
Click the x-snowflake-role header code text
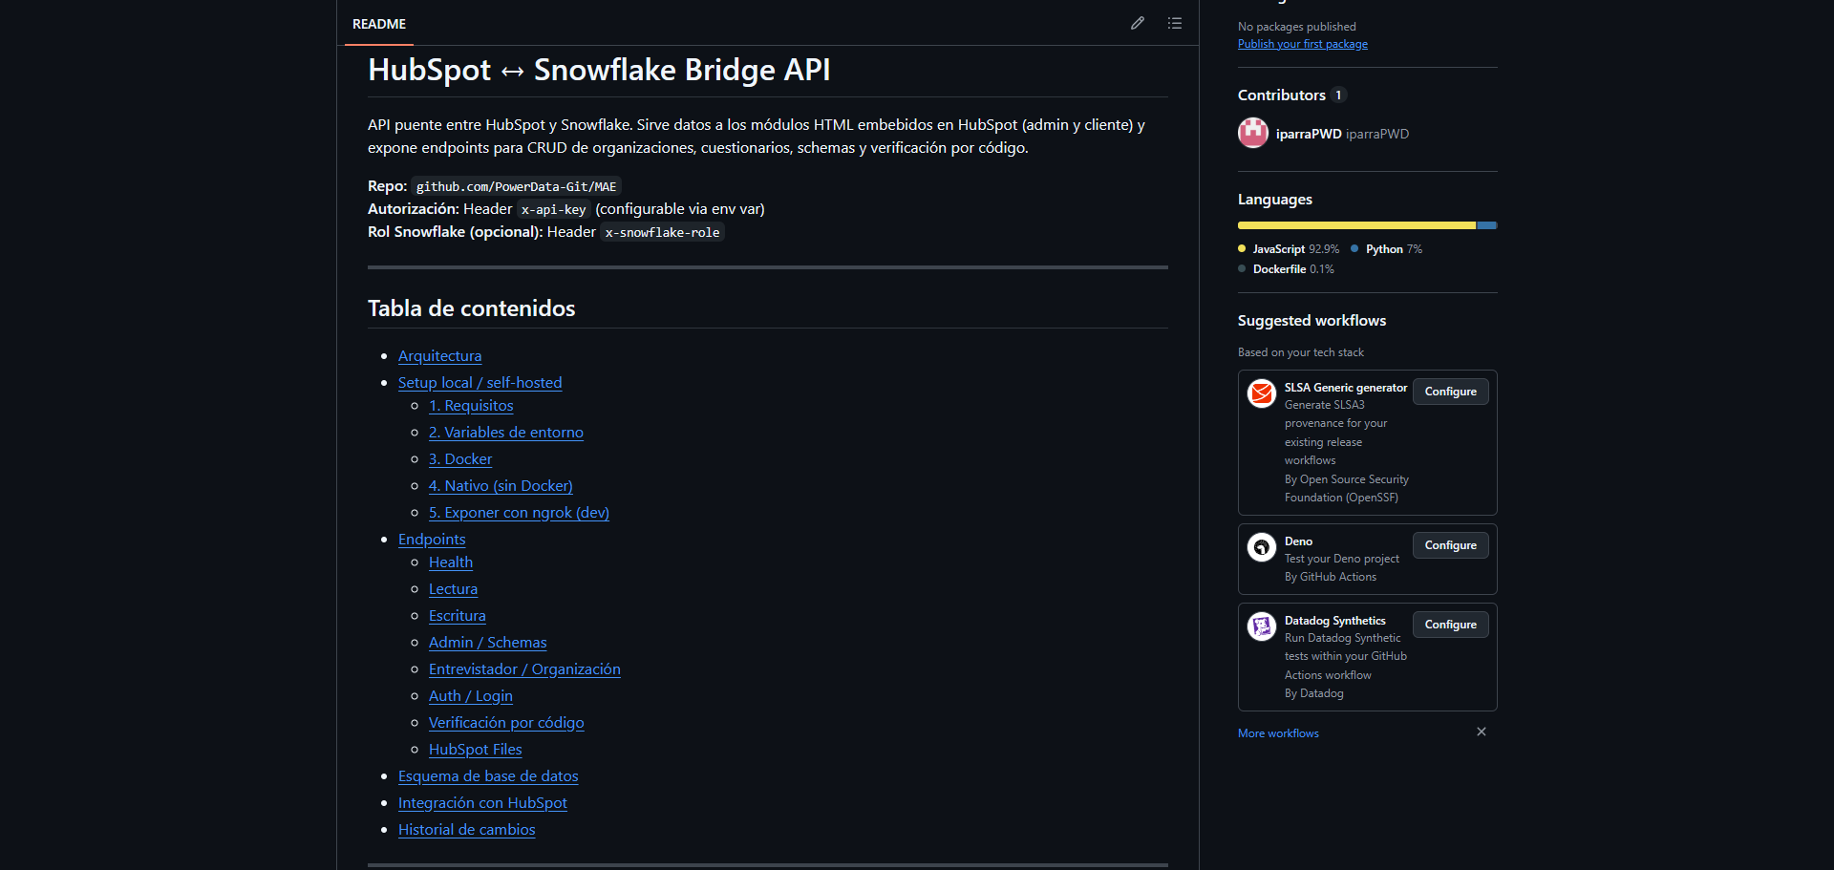pyautogui.click(x=662, y=232)
